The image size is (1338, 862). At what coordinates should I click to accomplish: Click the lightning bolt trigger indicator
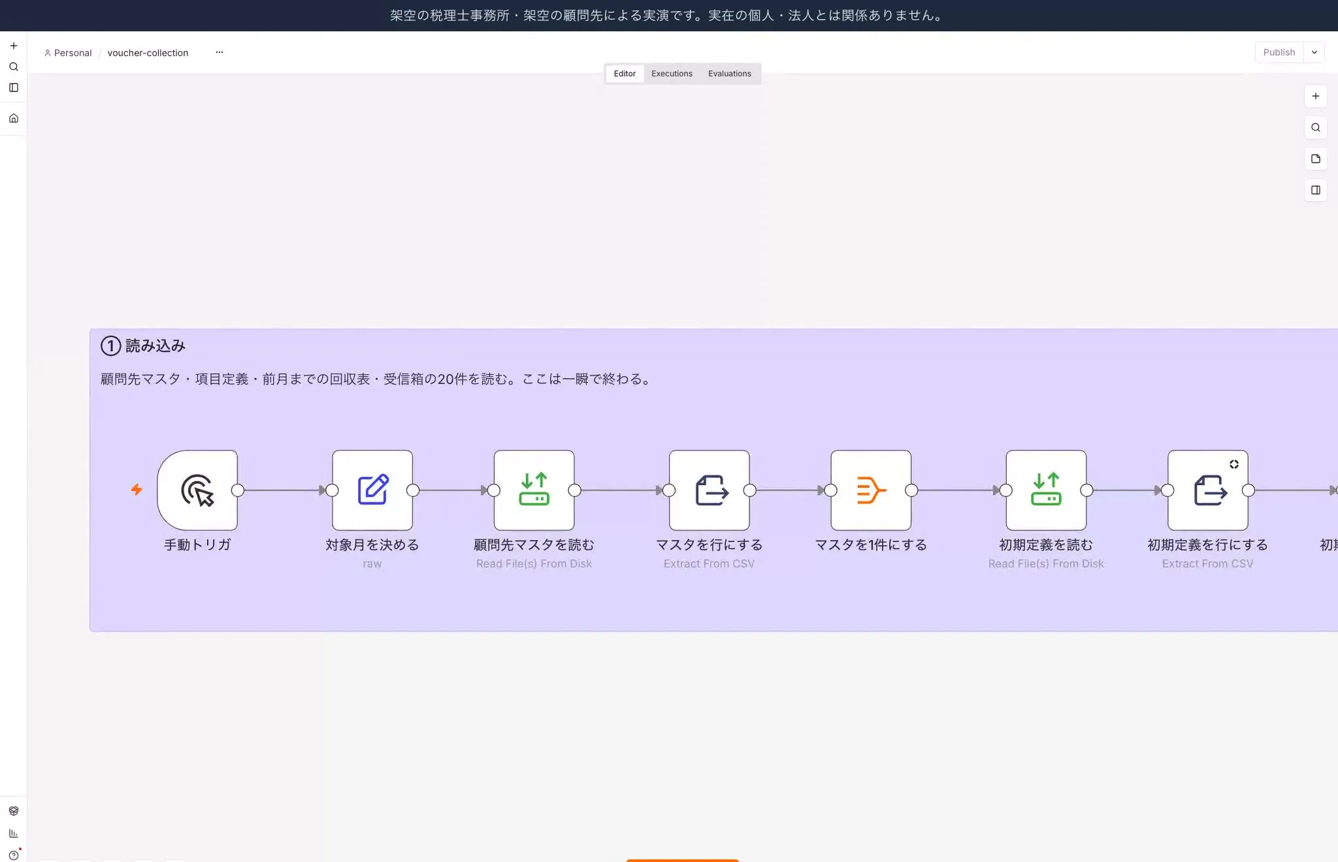coord(137,489)
